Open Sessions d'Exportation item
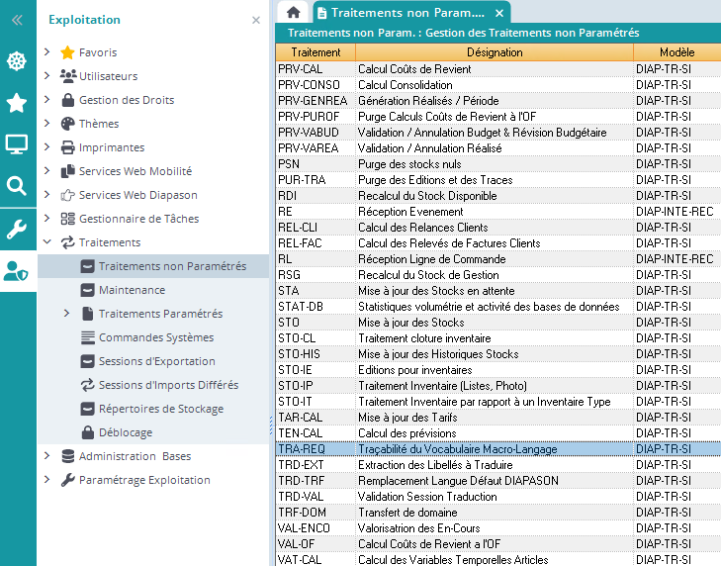This screenshot has height=566, width=721. pyautogui.click(x=156, y=361)
